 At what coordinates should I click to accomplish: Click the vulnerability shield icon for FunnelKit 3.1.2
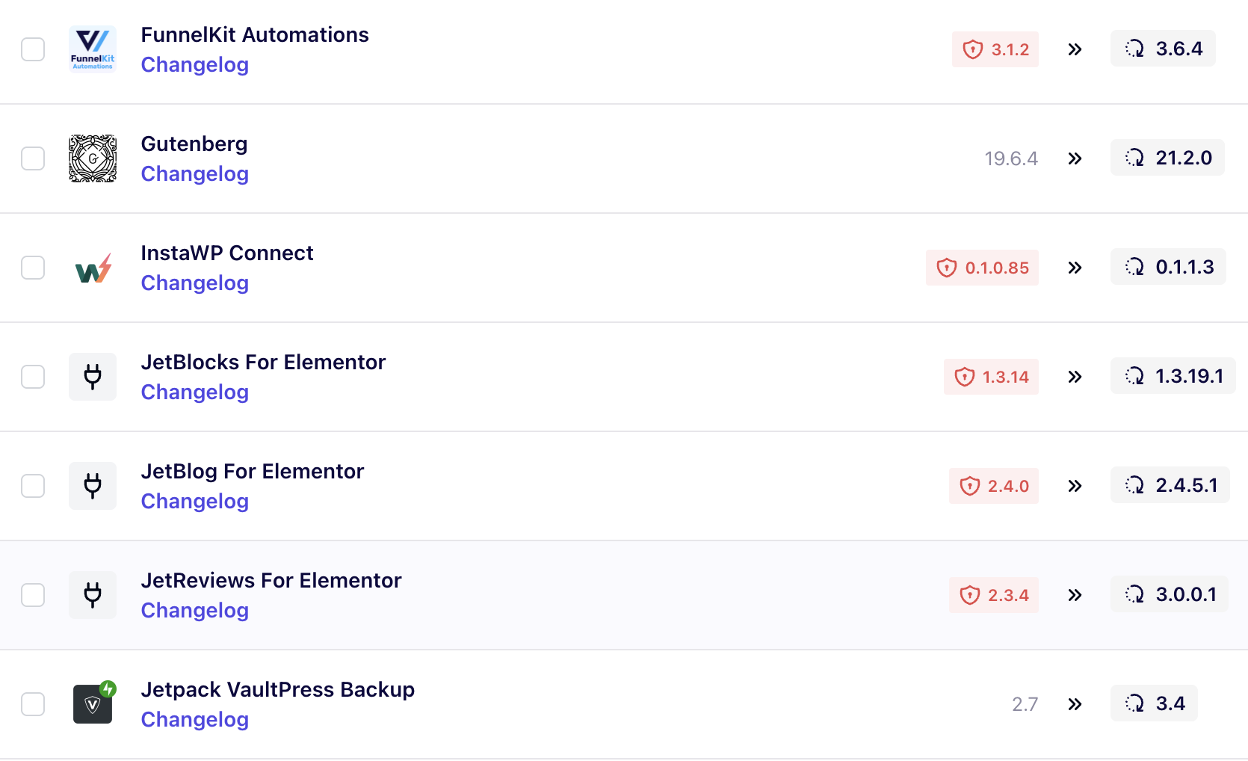(x=972, y=49)
